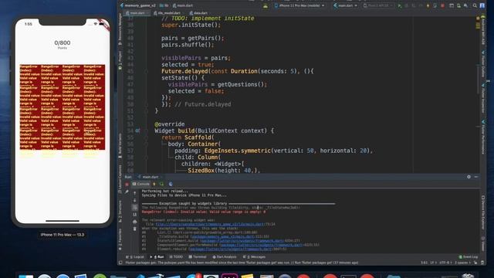Click the tool windows toggle icon at bottom-left corner
Image resolution: width=494 pixels, height=278 pixels.
(120, 263)
